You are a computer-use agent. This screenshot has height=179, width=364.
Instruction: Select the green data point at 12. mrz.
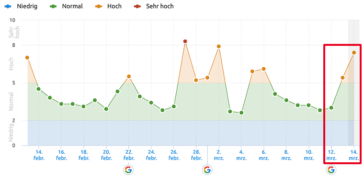[x=331, y=108]
